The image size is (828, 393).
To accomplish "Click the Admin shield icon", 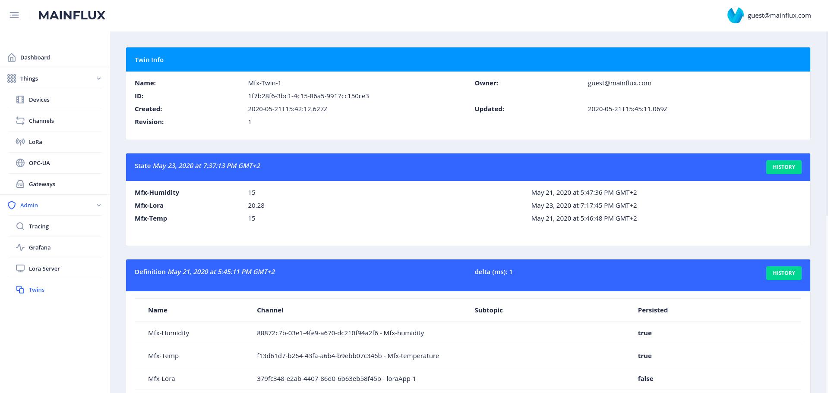I will pos(12,205).
